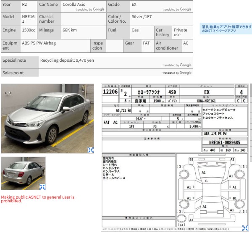252x233 pixels.
Task: Click the Google link under Car Name
Action: pyautogui.click(x=99, y=9)
